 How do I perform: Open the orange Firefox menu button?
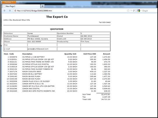click(x=9, y=2)
